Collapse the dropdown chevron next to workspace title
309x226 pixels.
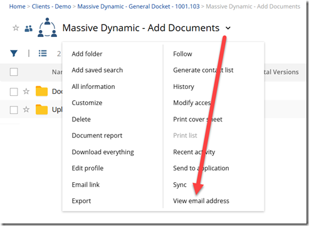click(x=228, y=28)
